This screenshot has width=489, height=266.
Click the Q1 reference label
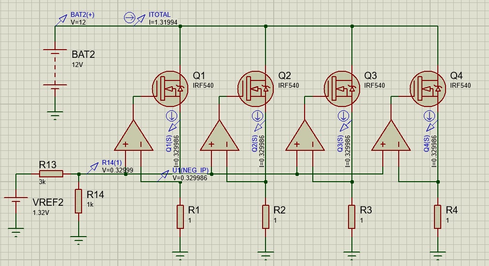[199, 75]
